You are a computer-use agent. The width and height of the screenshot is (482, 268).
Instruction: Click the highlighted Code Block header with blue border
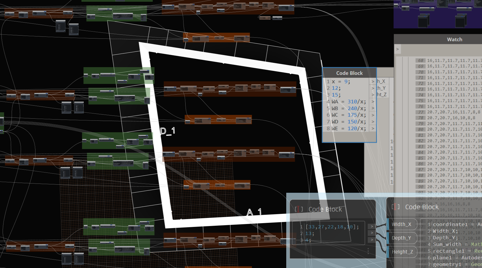pyautogui.click(x=349, y=73)
